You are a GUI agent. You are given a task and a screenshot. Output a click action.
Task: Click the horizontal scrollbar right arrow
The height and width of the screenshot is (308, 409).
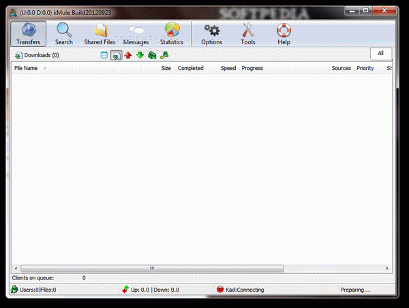pos(387,268)
